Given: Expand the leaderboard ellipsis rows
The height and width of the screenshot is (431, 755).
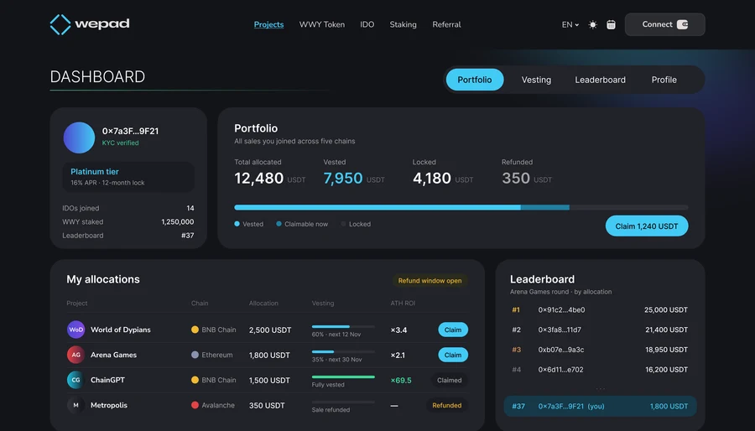Looking at the screenshot, I should tap(601, 387).
